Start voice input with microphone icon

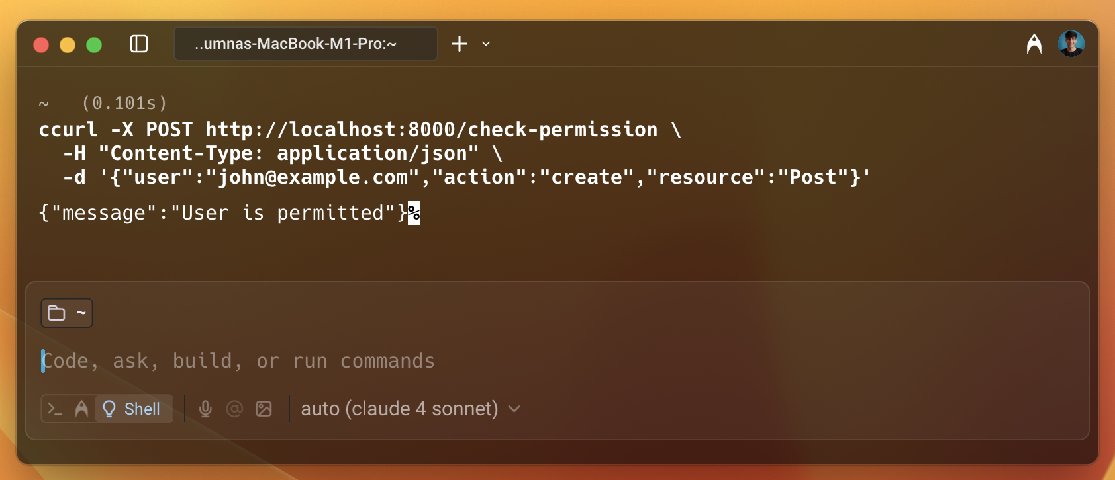click(205, 409)
